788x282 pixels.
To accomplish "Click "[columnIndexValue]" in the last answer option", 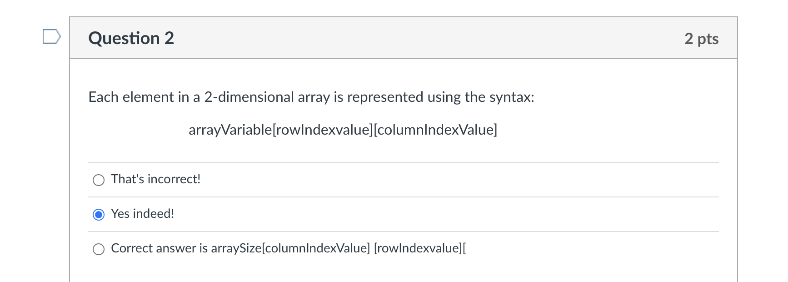I will pos(316,248).
